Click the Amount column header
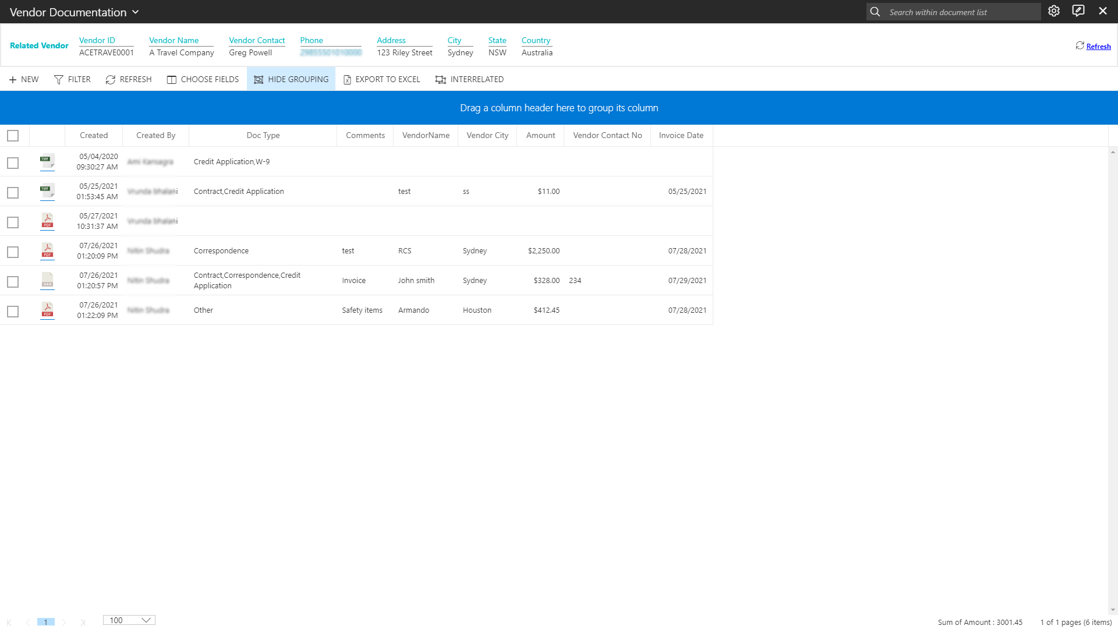Viewport: 1118px width, 629px height. [x=540, y=135]
